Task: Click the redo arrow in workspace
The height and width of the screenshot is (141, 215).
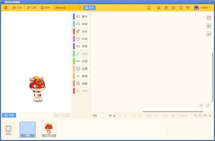Action: coord(208,105)
